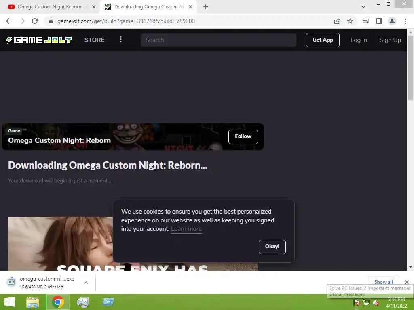Open the network tray icon
Screen dimensions: 414x310
[x=366, y=302]
